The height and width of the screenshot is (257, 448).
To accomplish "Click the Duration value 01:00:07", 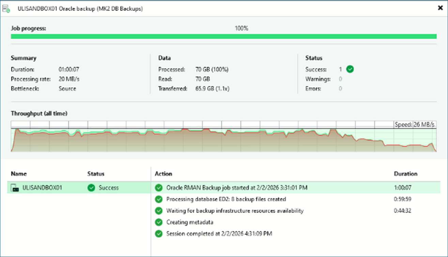I will 69,70.
